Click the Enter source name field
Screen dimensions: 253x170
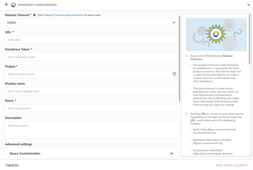pos(91,108)
